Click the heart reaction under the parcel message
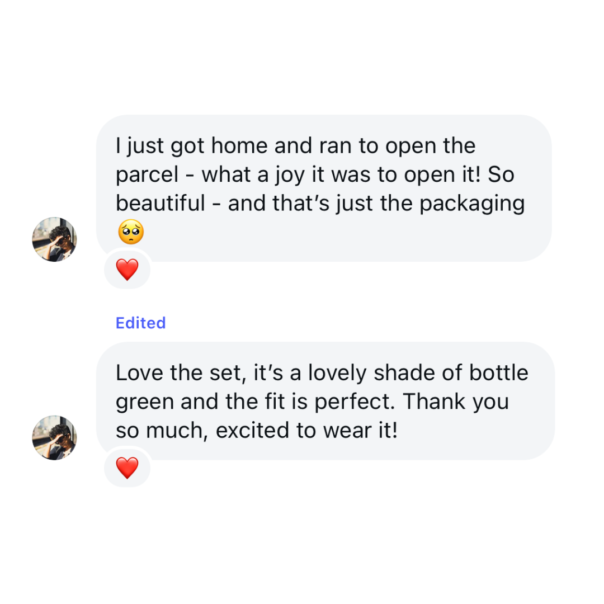 (127, 270)
